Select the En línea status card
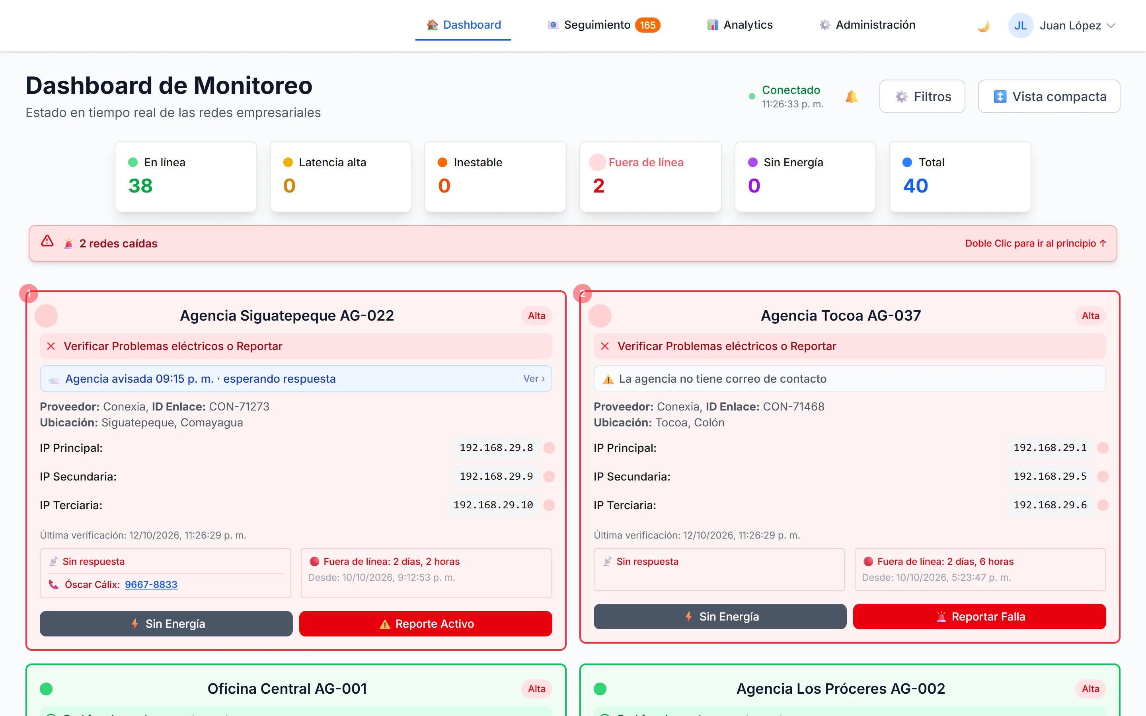This screenshot has width=1146, height=716. pos(186,177)
